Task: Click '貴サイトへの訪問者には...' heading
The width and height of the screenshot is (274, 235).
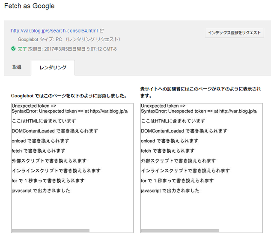Action: coord(201,92)
